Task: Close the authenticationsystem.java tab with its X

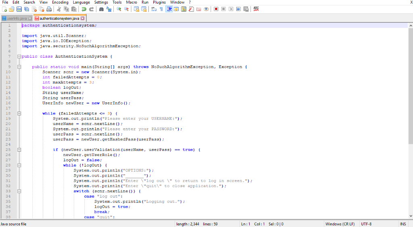Action: point(82,19)
